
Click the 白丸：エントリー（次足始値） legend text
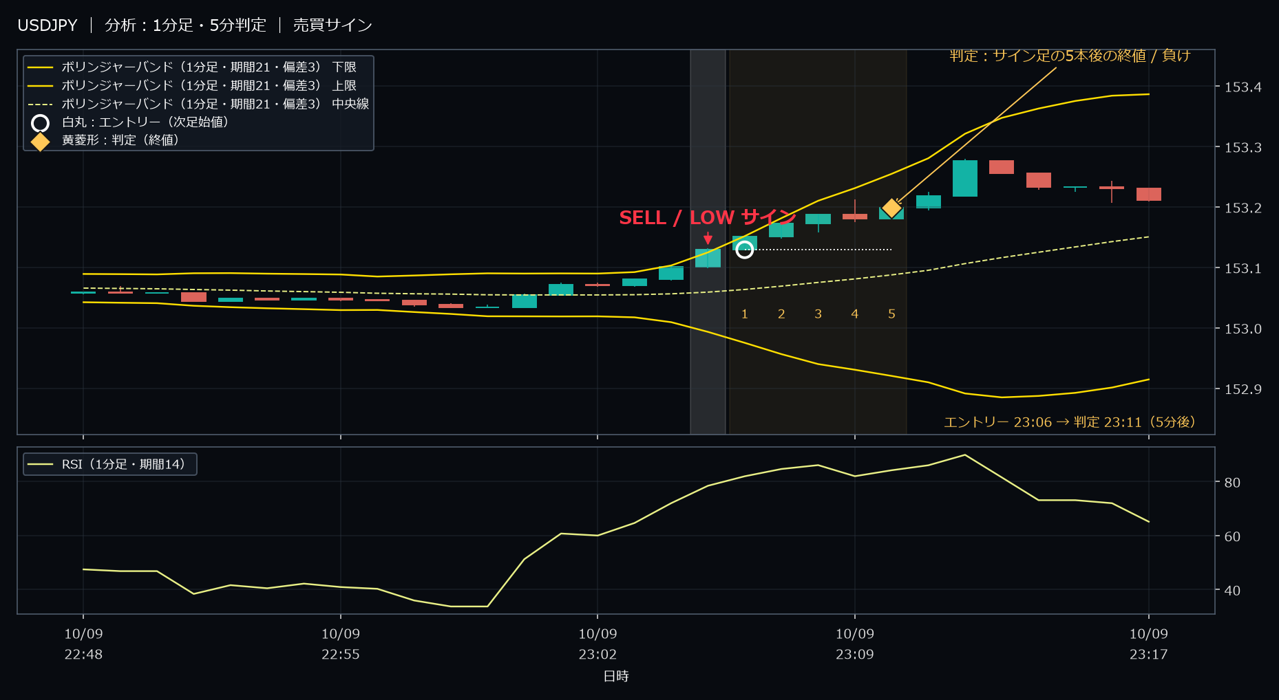(145, 122)
